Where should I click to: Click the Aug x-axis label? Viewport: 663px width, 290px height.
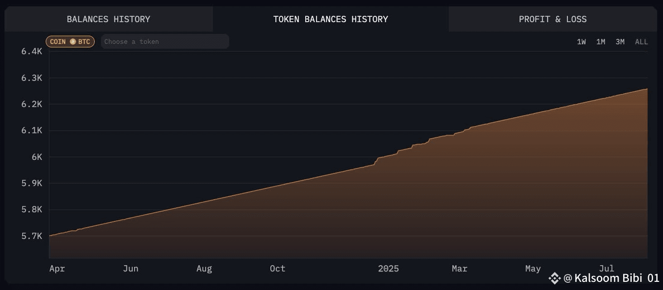pyautogui.click(x=204, y=269)
